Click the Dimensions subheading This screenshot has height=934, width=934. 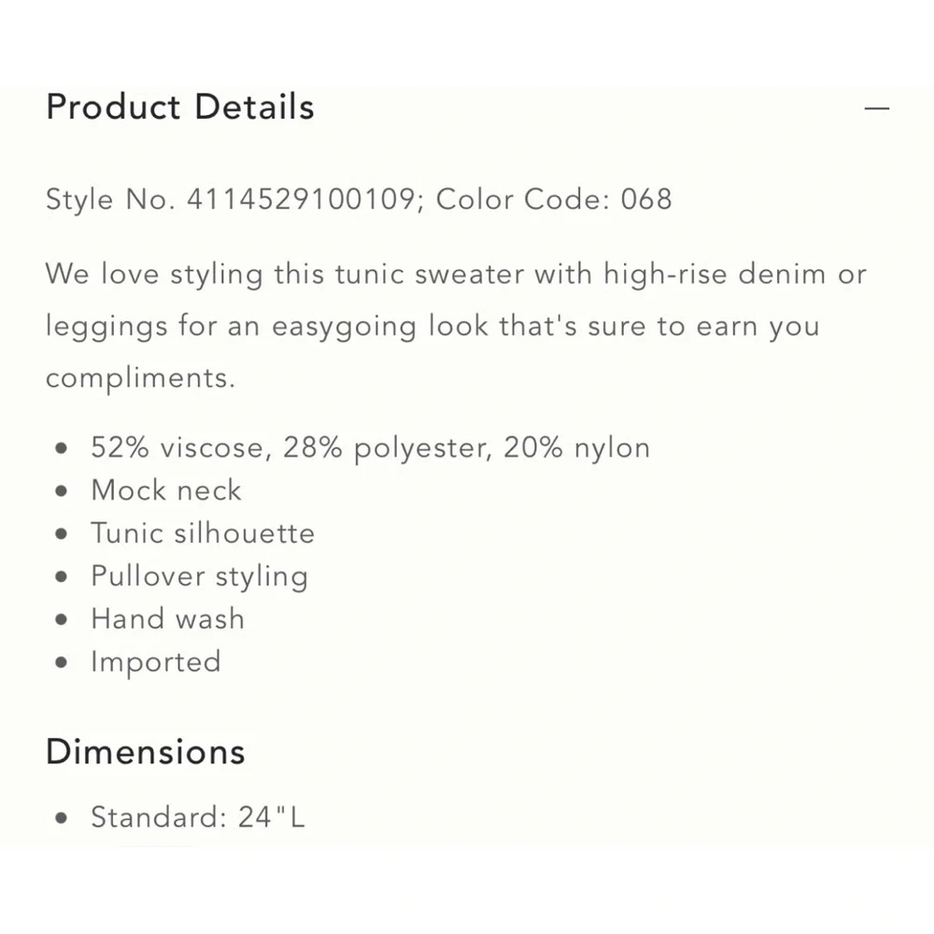point(146,752)
